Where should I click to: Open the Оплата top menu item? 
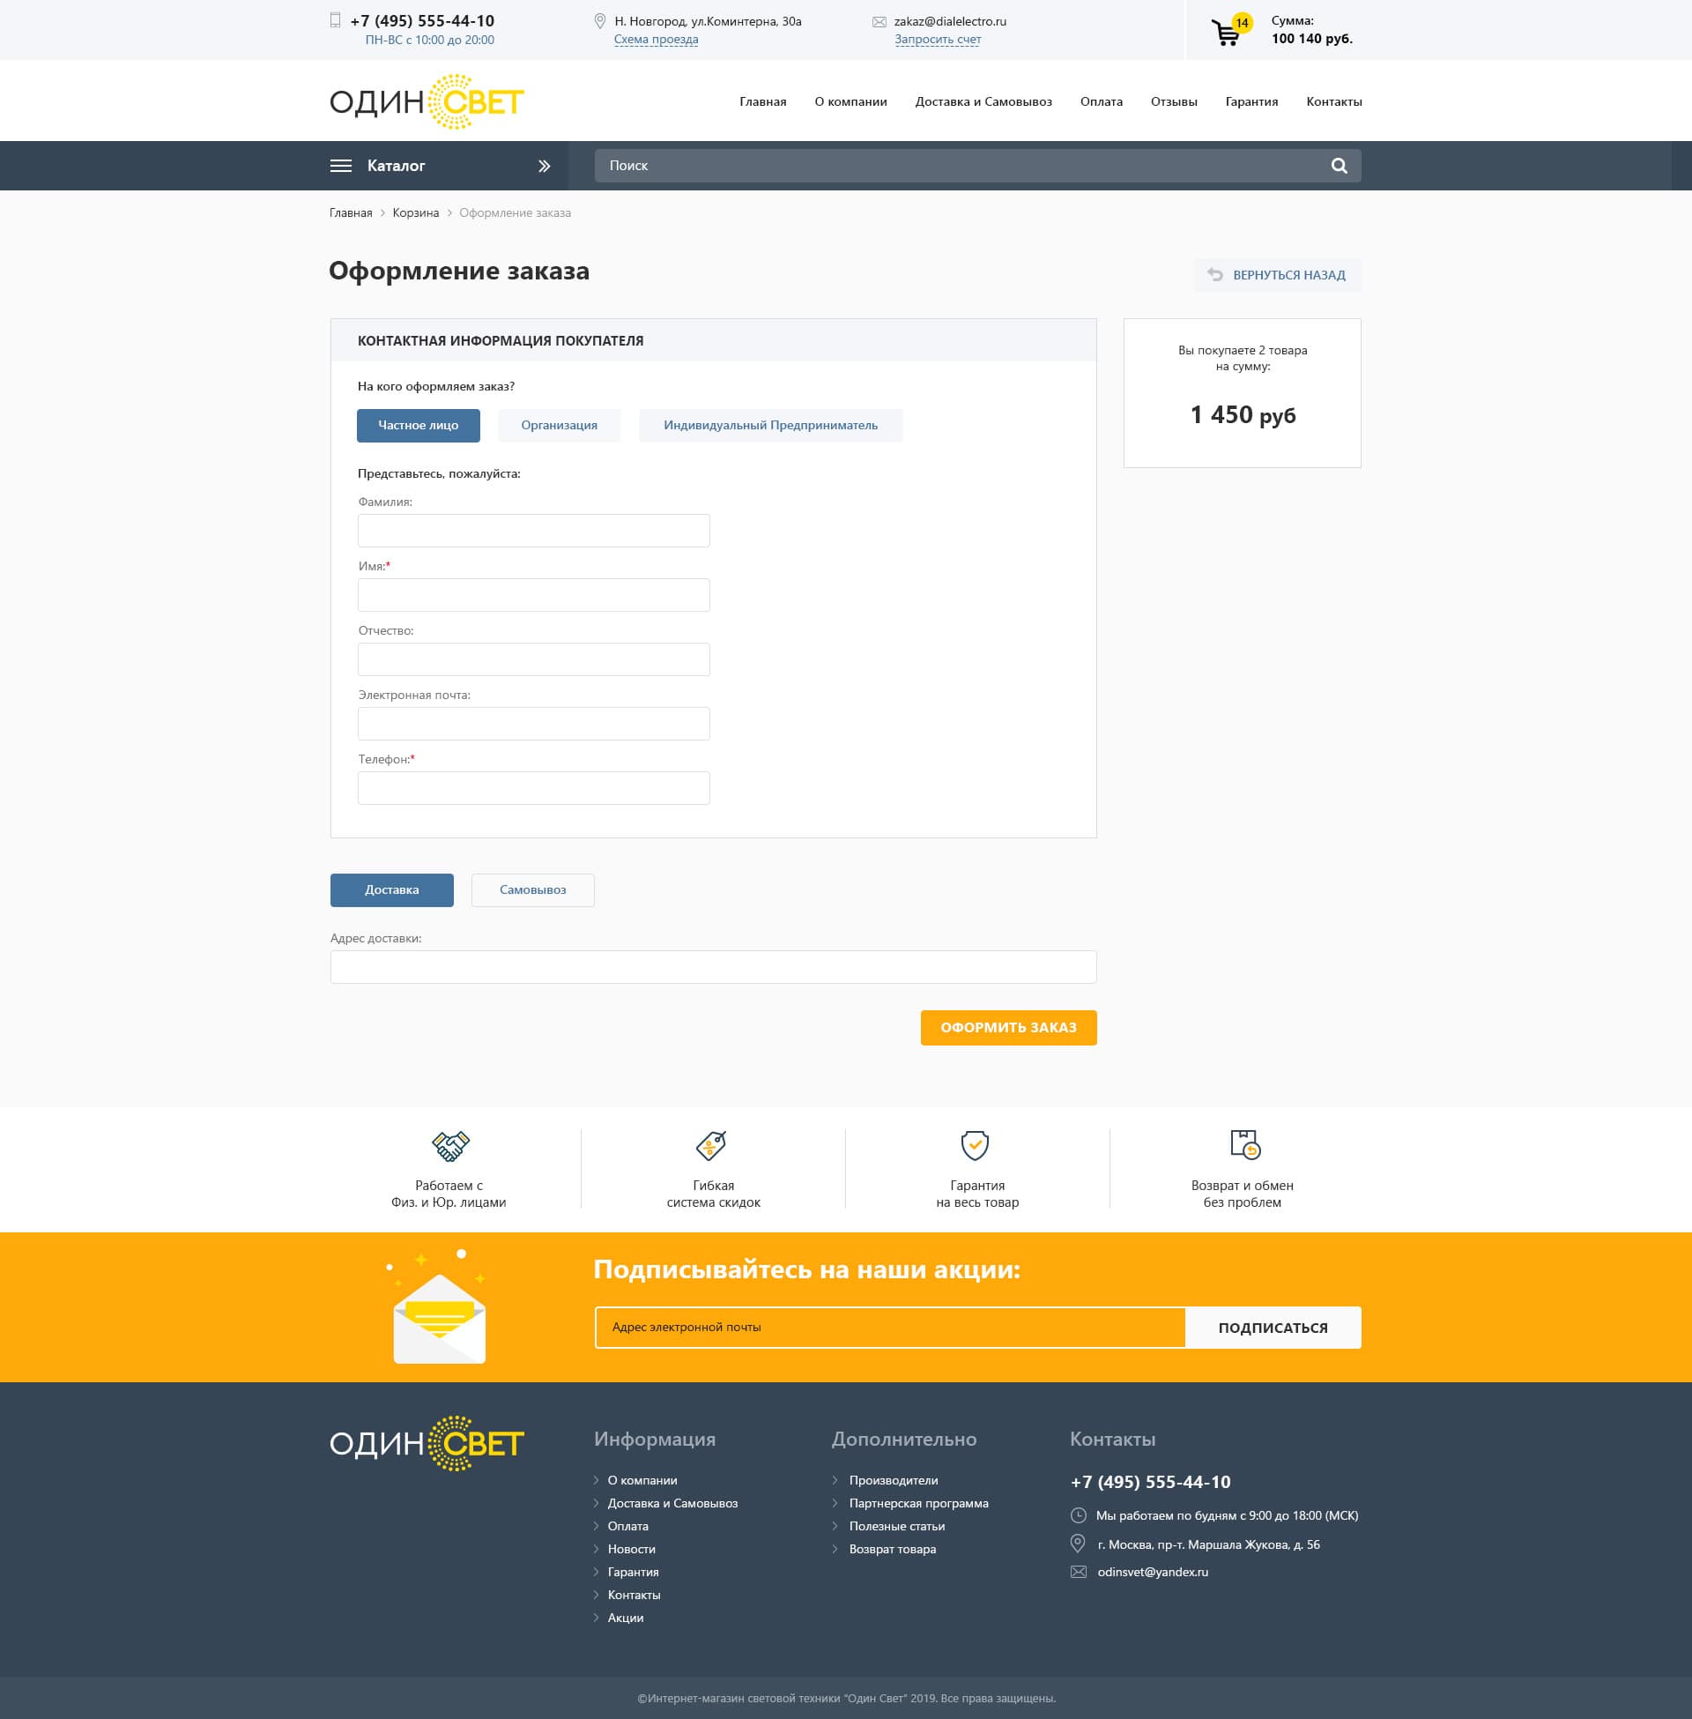click(1101, 101)
